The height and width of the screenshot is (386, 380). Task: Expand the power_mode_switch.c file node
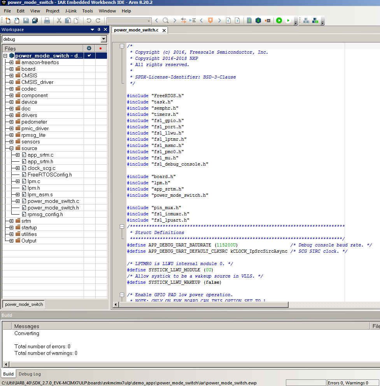pos(18,201)
